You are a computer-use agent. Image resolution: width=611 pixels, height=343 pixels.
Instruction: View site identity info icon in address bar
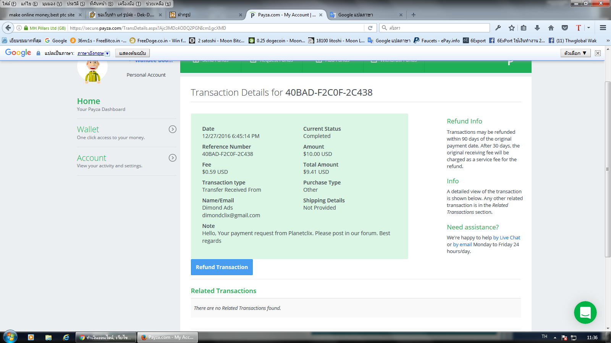19,28
